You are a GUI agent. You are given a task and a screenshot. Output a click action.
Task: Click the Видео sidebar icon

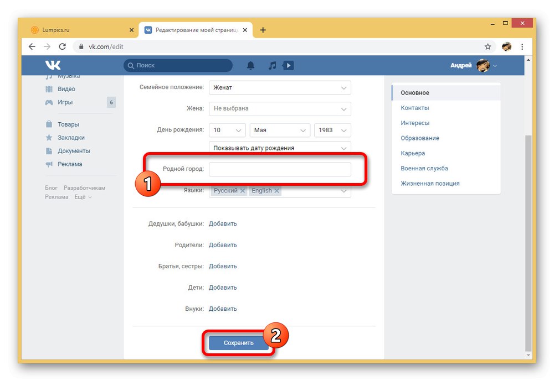[49, 89]
